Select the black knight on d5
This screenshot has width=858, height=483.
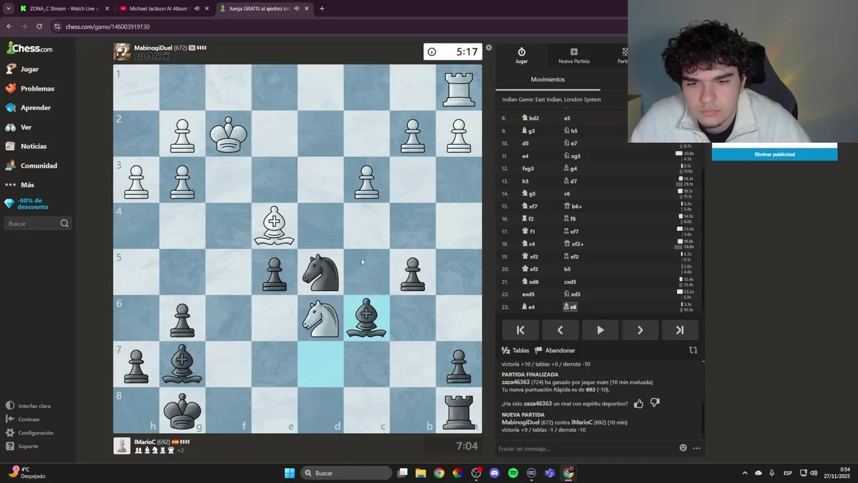[320, 272]
